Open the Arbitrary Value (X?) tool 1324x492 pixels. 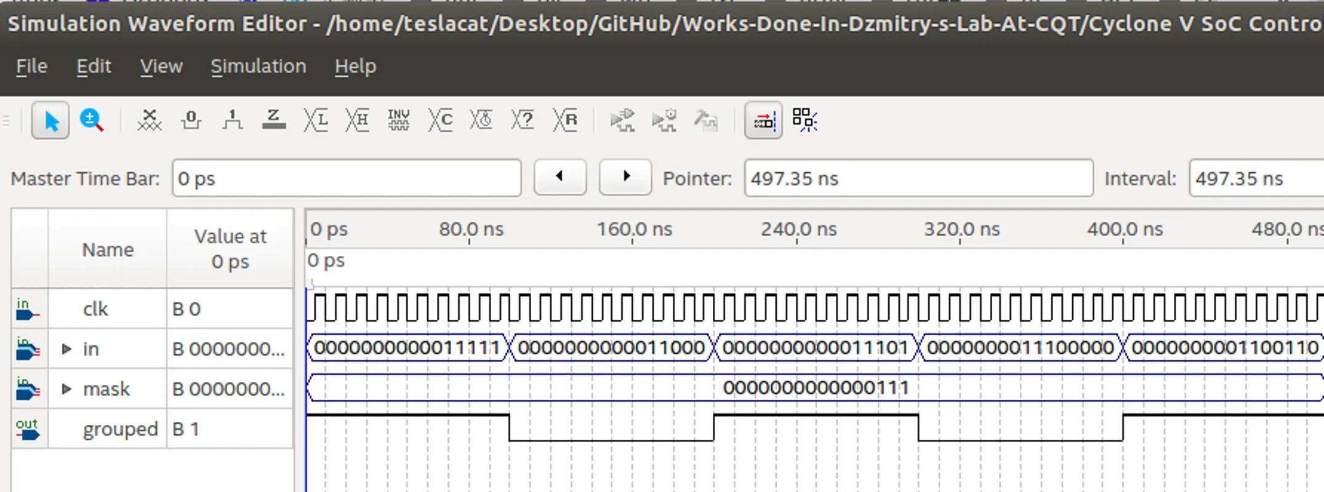(523, 121)
